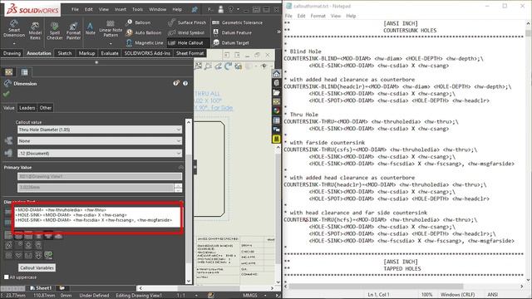Switch to the Sheet Format tab
The height and width of the screenshot is (299, 532).
click(190, 53)
